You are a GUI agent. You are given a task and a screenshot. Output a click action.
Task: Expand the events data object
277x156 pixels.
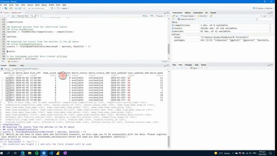173,28
